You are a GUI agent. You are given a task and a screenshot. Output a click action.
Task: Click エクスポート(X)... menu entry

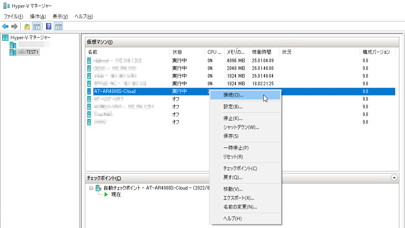(x=239, y=198)
